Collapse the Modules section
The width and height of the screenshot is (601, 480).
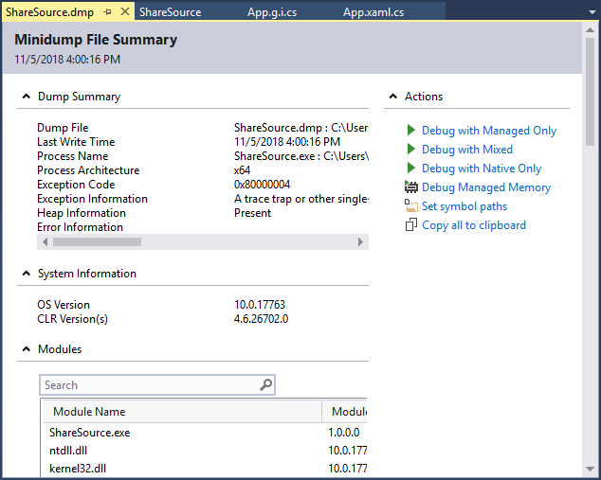click(26, 349)
